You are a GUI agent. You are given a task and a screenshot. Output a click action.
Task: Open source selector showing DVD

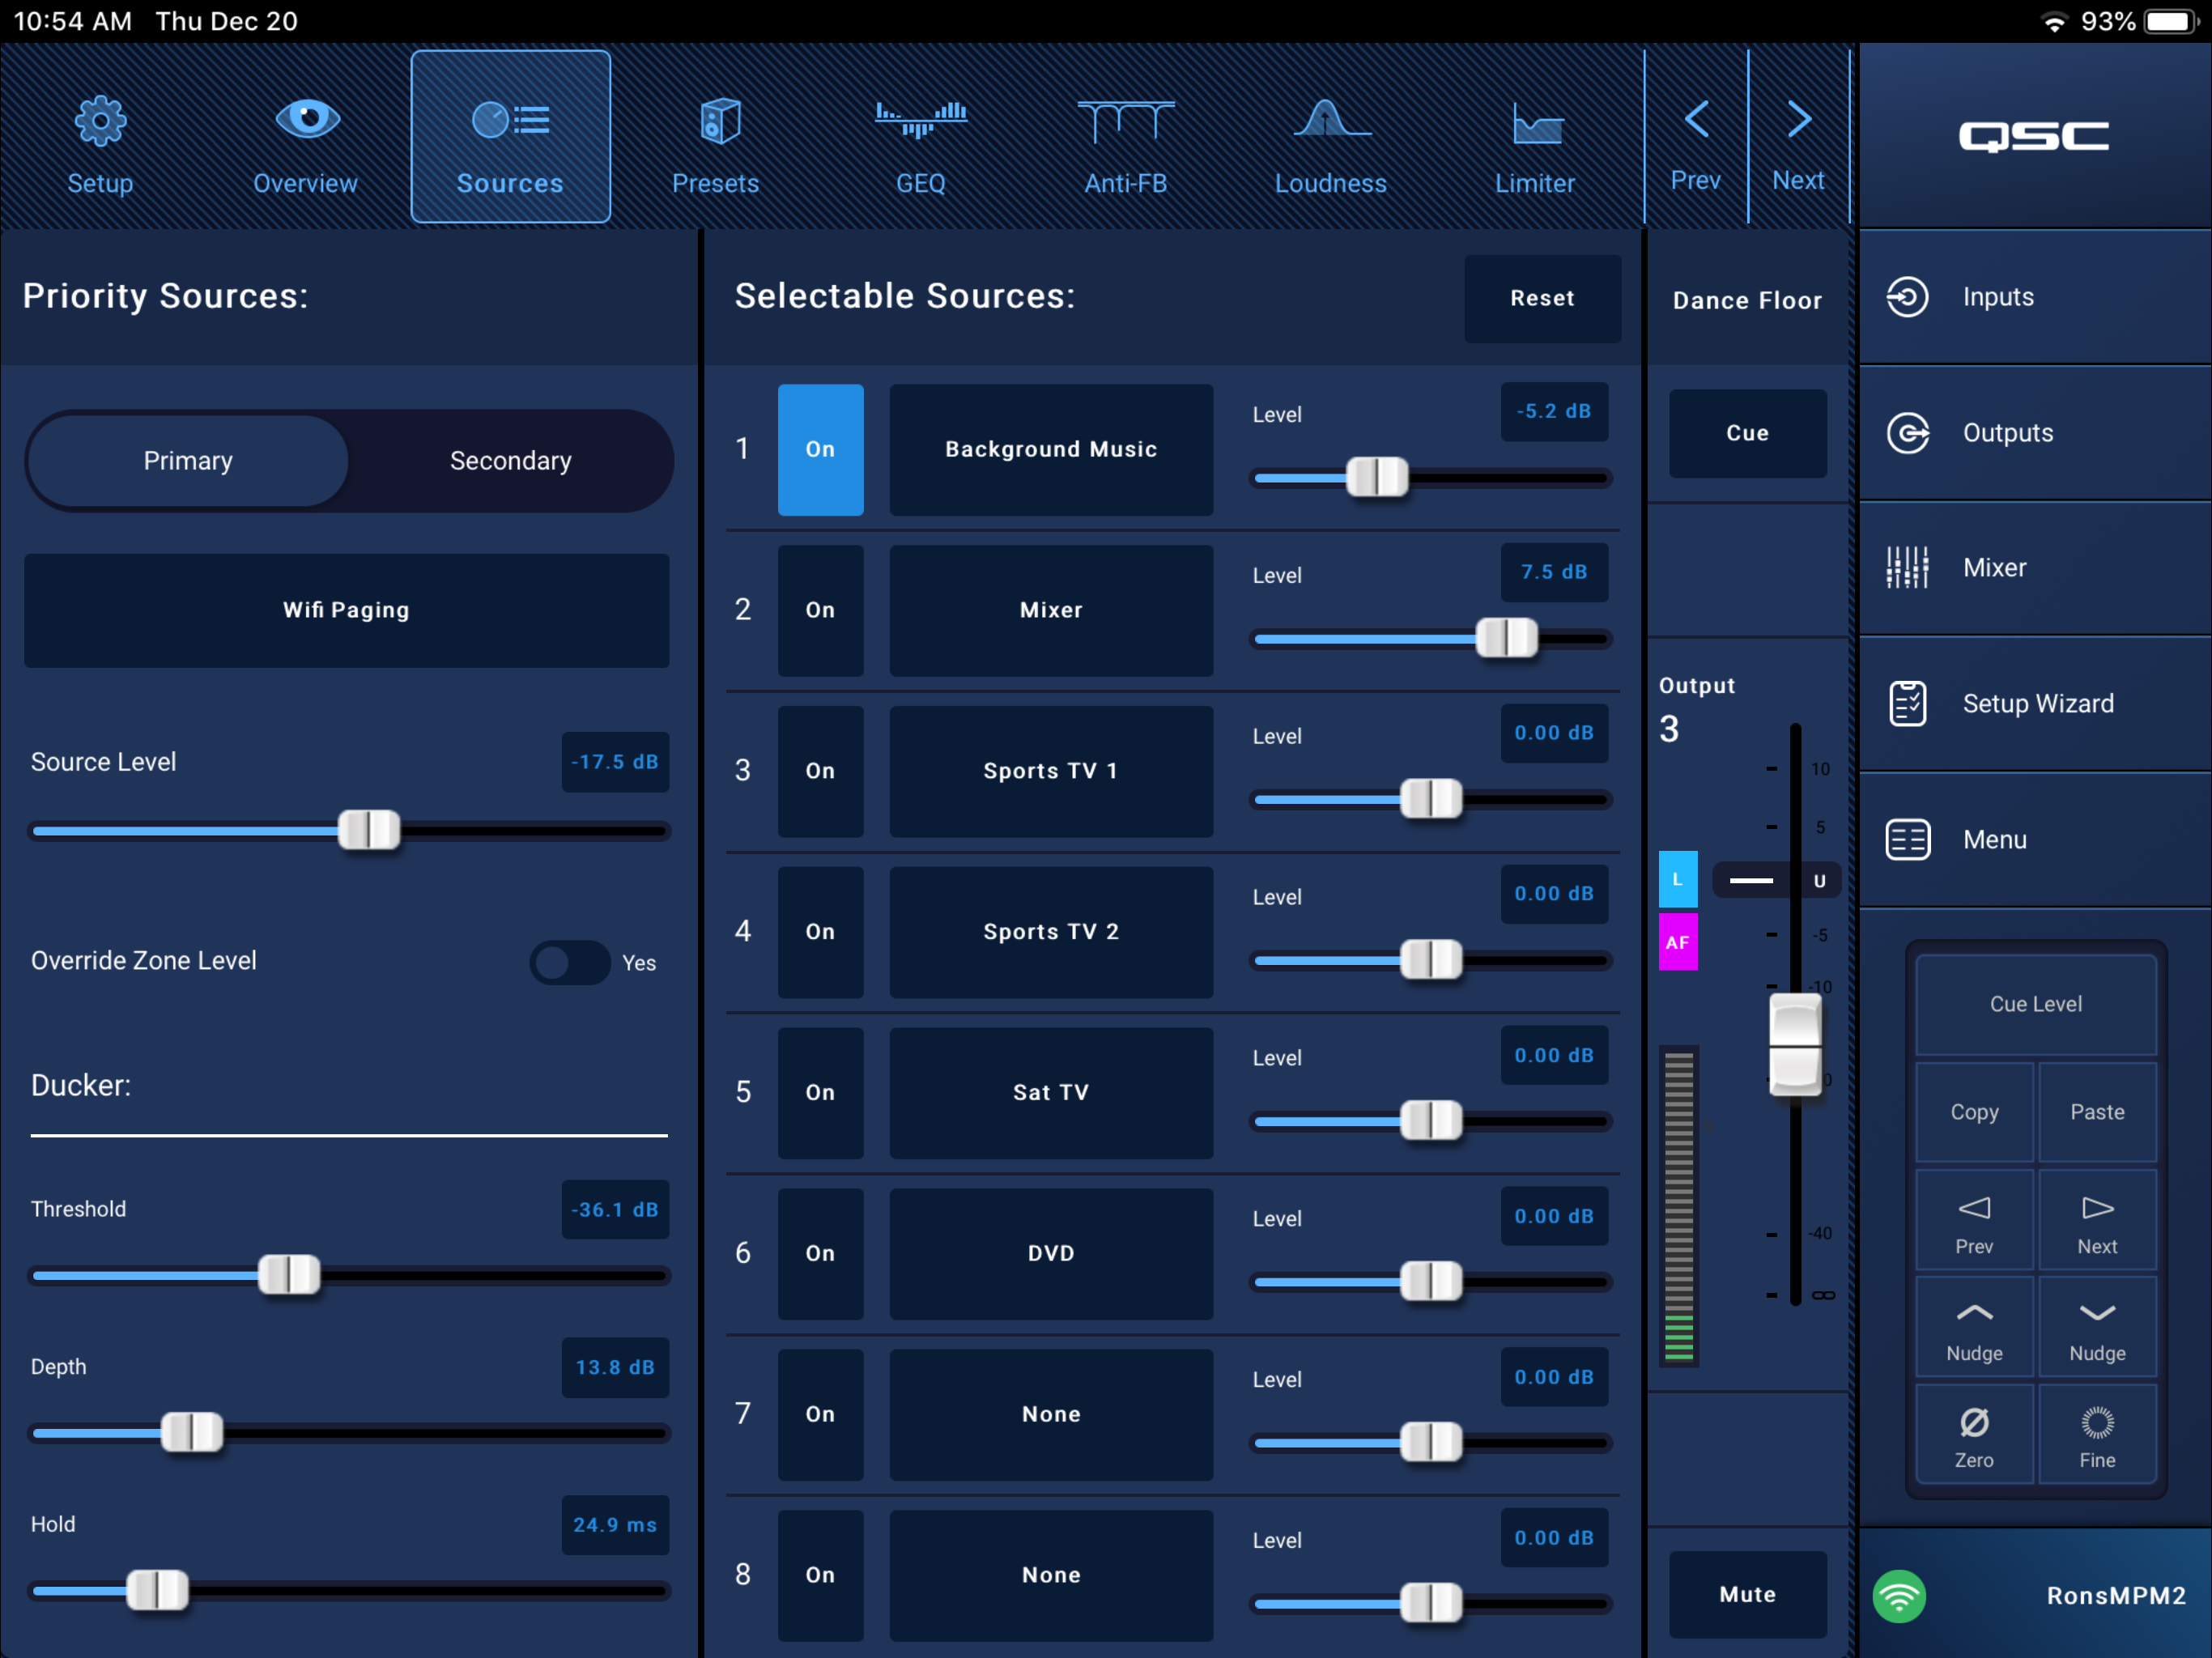click(x=1050, y=1253)
